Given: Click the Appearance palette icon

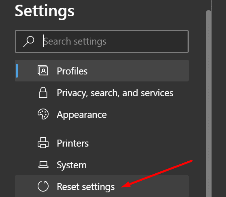Looking at the screenshot, I should pos(43,114).
